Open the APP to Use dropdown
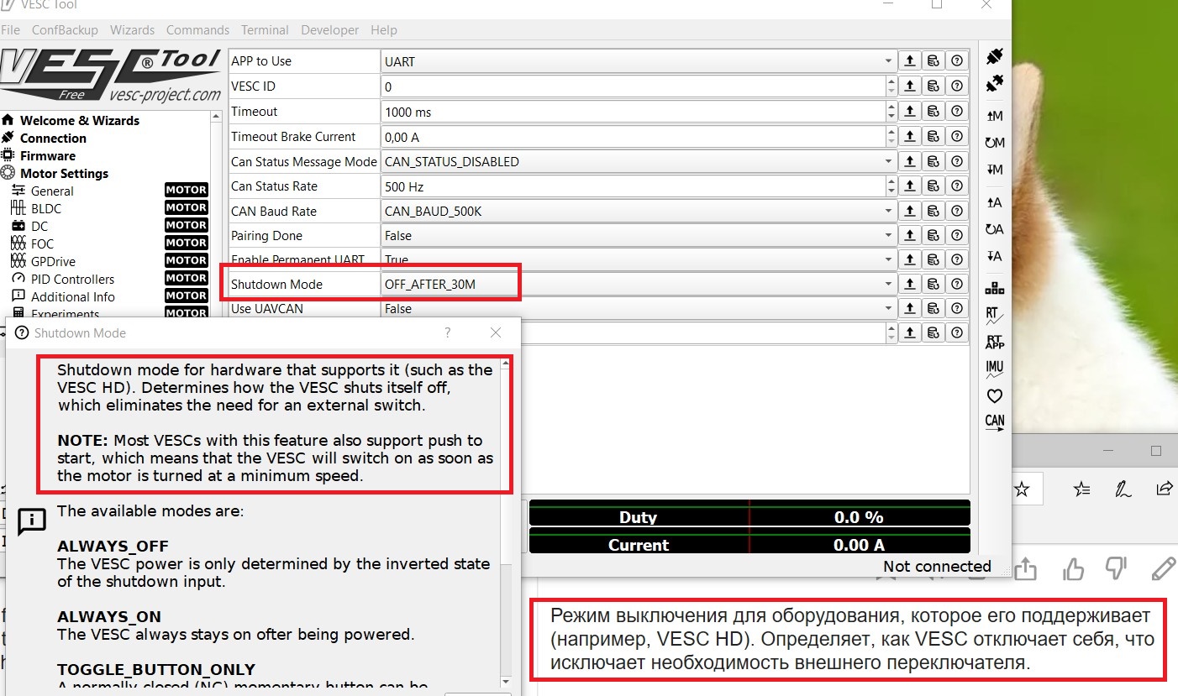 click(x=888, y=61)
